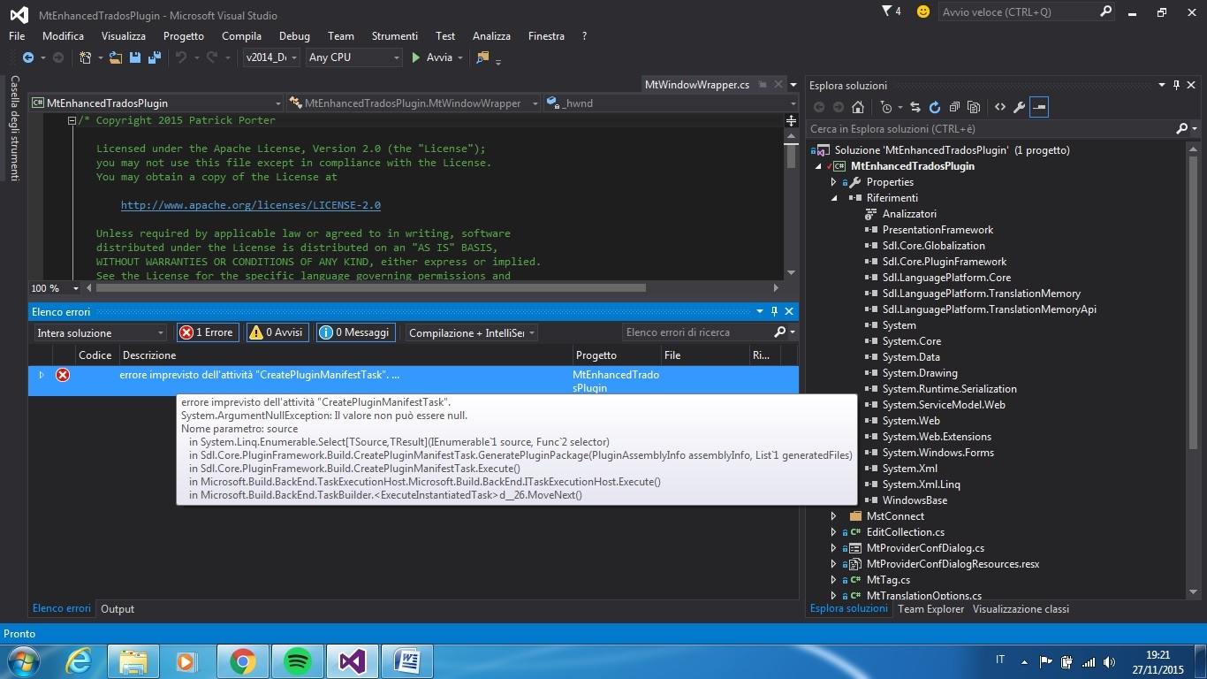Image resolution: width=1207 pixels, height=679 pixels.
Task: Toggle the 1 Errore filter
Action: click(207, 332)
